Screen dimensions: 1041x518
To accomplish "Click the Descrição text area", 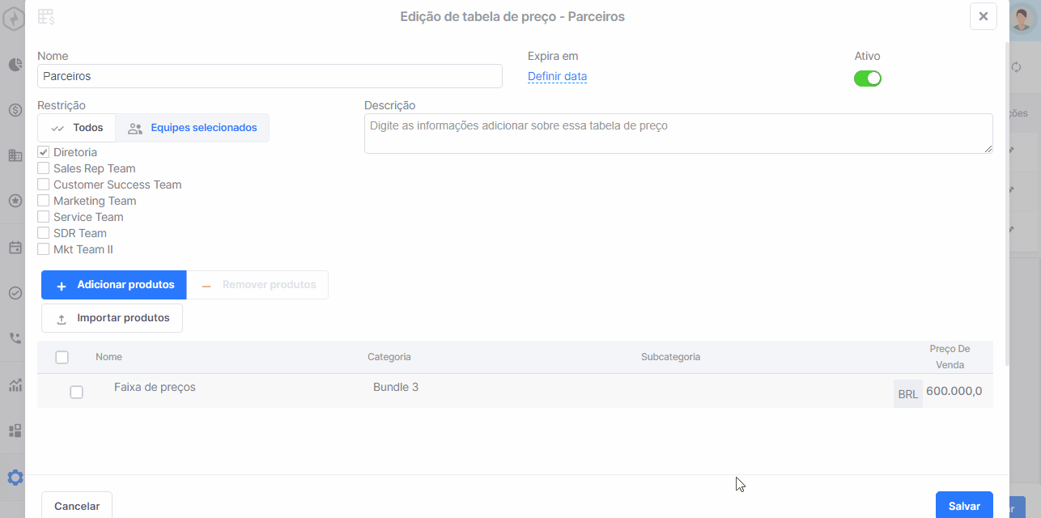I will (x=678, y=134).
